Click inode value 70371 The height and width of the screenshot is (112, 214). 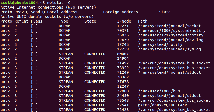pos(123,31)
